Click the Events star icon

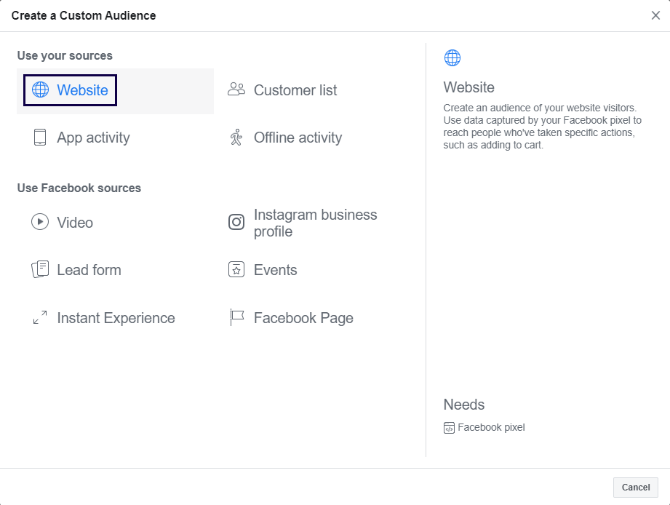click(x=236, y=270)
